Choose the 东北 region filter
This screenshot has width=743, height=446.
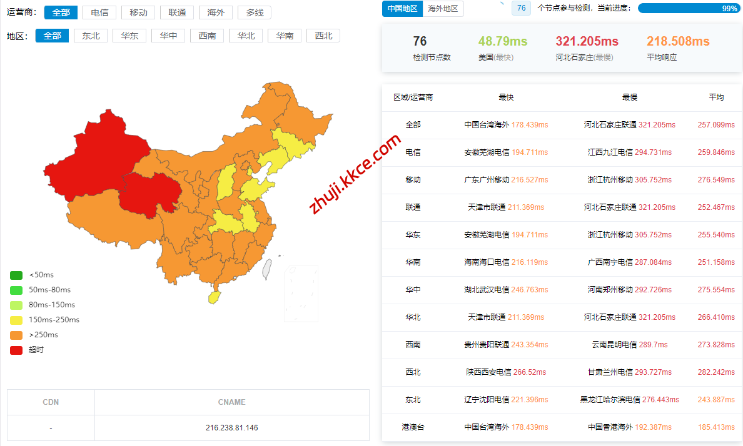click(x=91, y=36)
